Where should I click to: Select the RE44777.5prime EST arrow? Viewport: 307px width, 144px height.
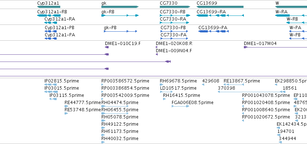pyautogui.click(x=66, y=106)
